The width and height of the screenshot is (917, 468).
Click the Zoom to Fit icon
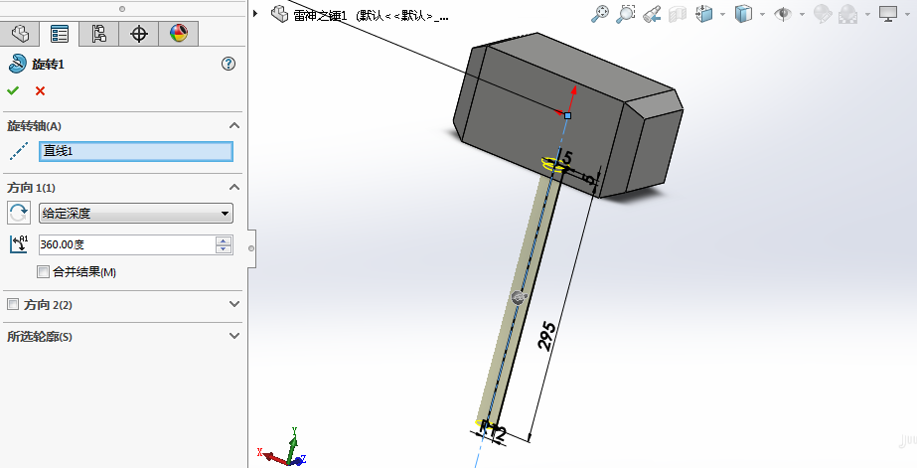600,14
